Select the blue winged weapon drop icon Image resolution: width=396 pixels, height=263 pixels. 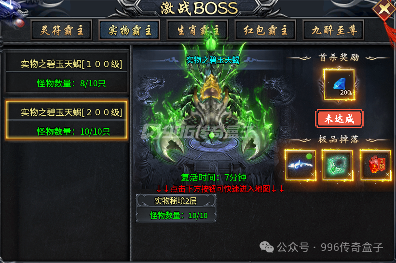click(300, 165)
